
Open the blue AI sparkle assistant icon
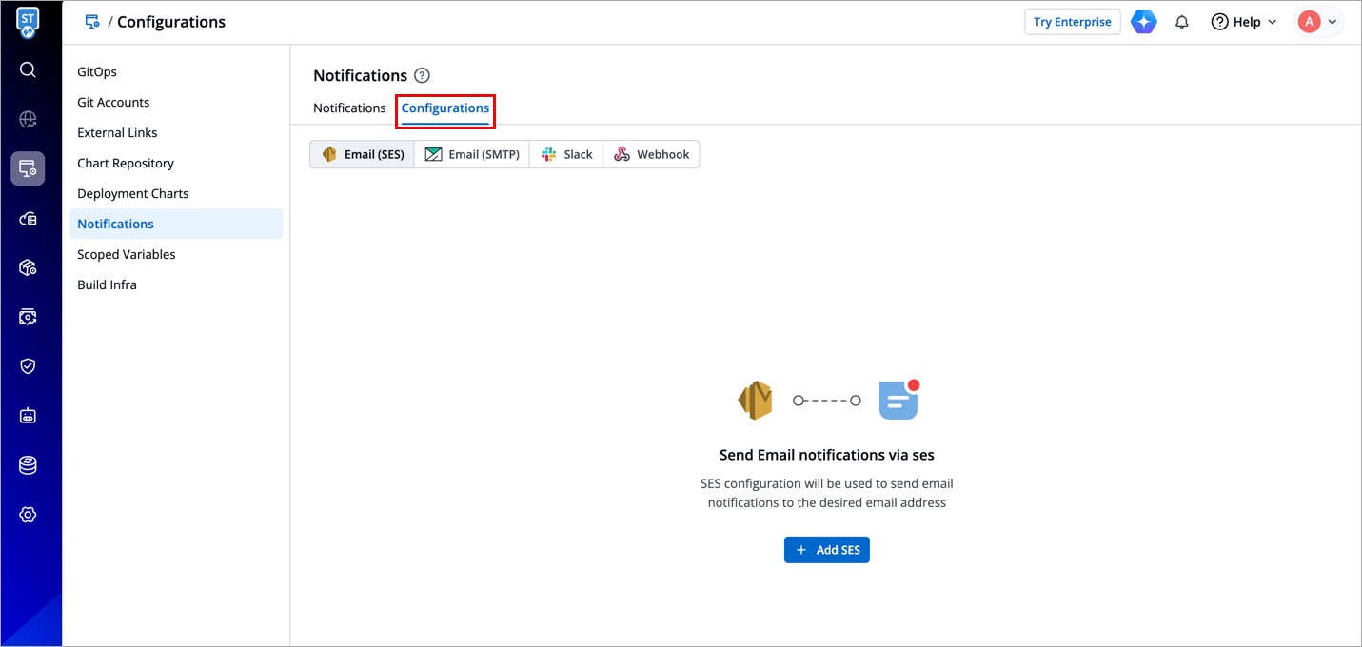[x=1143, y=22]
